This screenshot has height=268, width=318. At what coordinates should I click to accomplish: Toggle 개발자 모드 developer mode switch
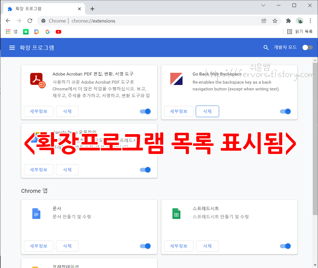pyautogui.click(x=307, y=48)
